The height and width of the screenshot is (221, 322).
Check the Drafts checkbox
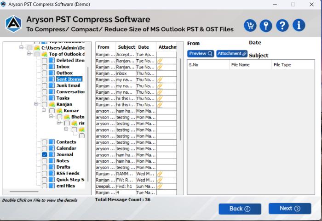(44, 167)
